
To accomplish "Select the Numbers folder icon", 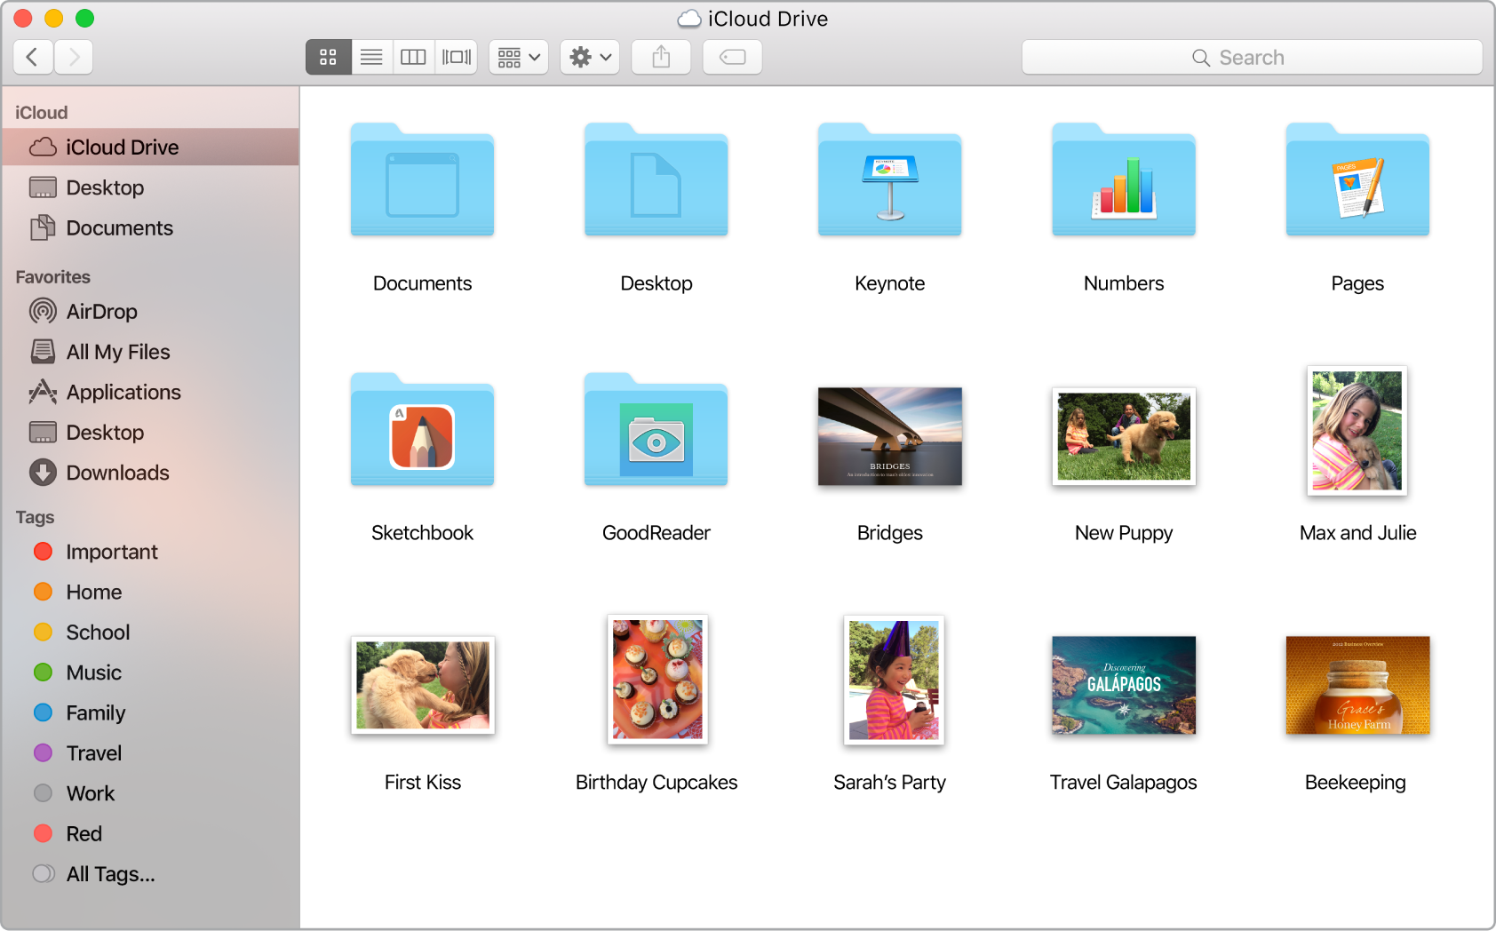I will (x=1124, y=180).
